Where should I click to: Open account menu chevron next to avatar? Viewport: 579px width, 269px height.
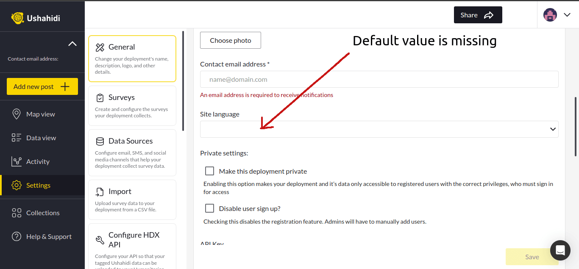[x=567, y=15]
